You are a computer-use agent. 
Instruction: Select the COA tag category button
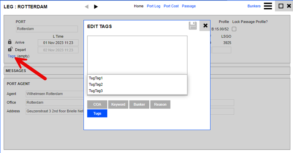97,105
